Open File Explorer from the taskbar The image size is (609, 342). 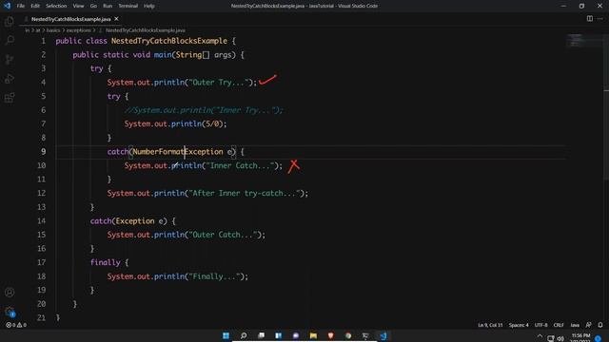313,335
